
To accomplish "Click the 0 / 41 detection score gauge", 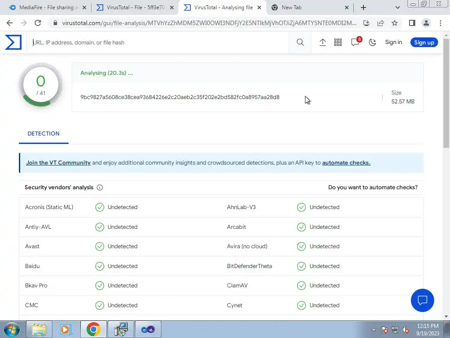I will (x=41, y=85).
